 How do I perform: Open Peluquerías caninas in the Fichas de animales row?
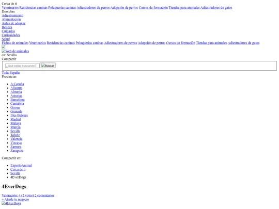[89, 43]
